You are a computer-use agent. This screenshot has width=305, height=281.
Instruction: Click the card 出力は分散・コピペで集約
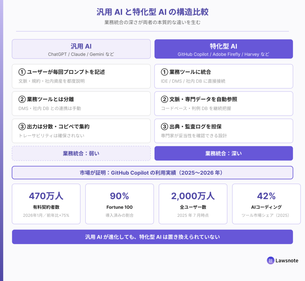pos(81,131)
